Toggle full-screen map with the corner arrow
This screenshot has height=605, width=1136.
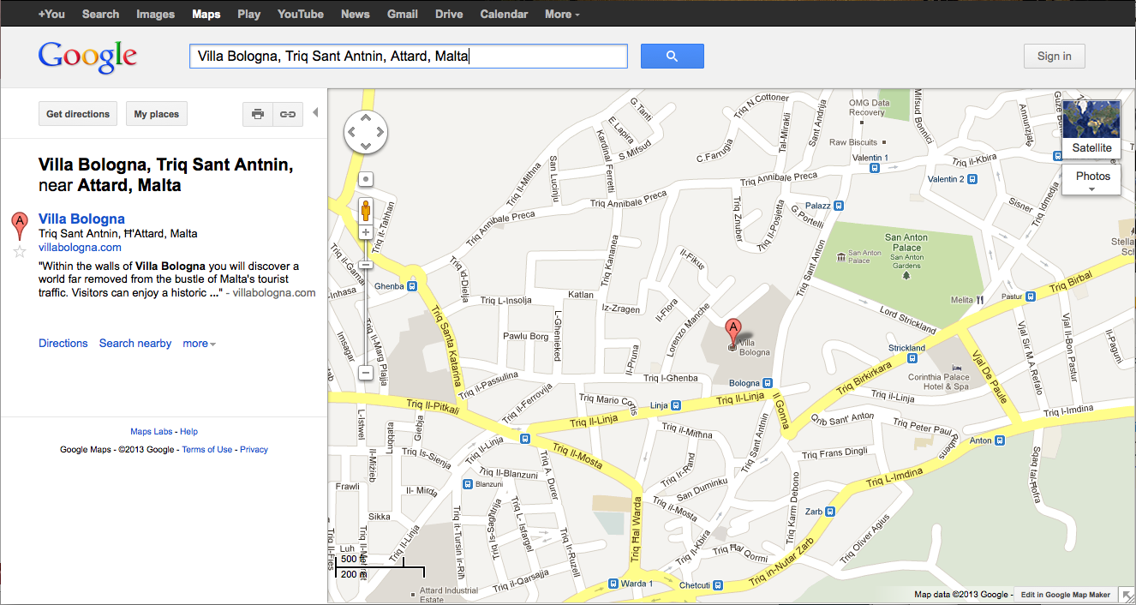[x=1127, y=595]
